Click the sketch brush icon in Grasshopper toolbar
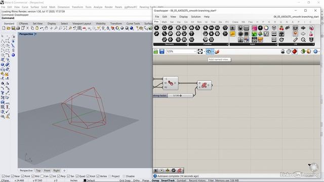 tap(217, 52)
